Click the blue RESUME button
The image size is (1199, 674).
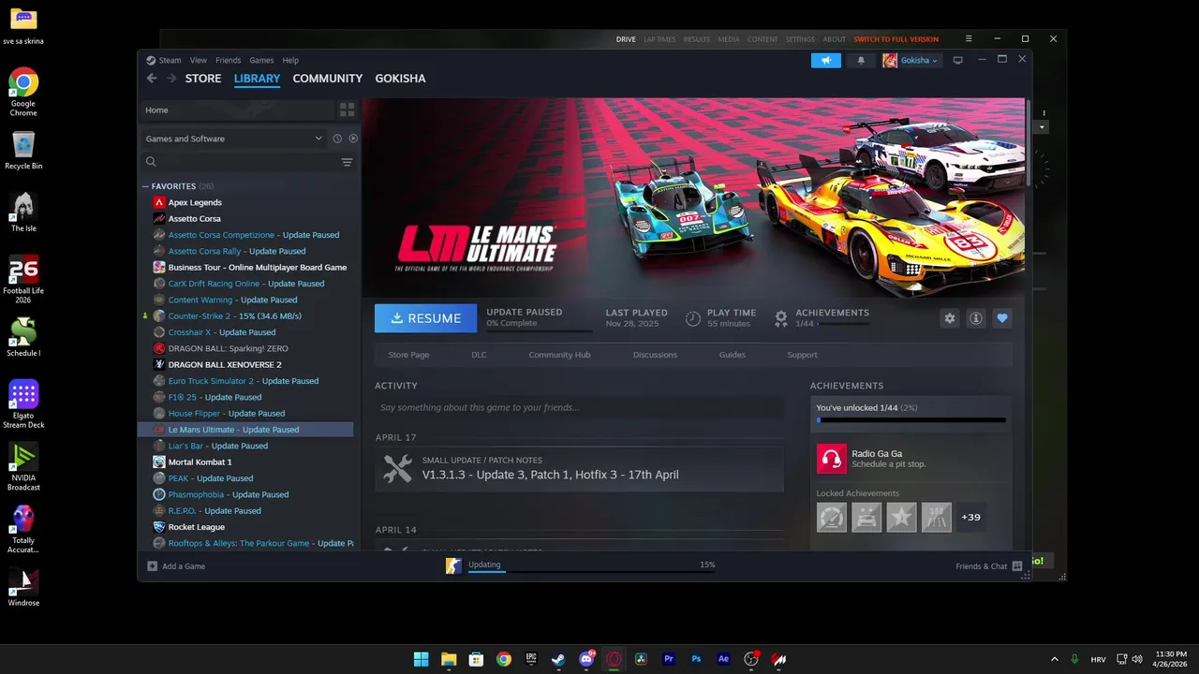tap(425, 318)
